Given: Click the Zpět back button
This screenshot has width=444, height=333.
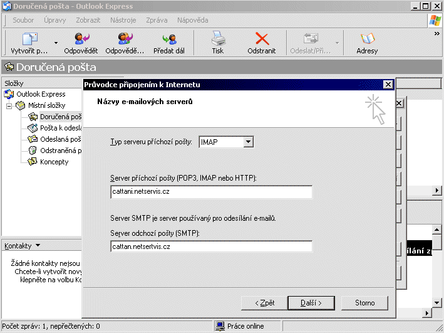Looking at the screenshot, I should click(264, 303).
